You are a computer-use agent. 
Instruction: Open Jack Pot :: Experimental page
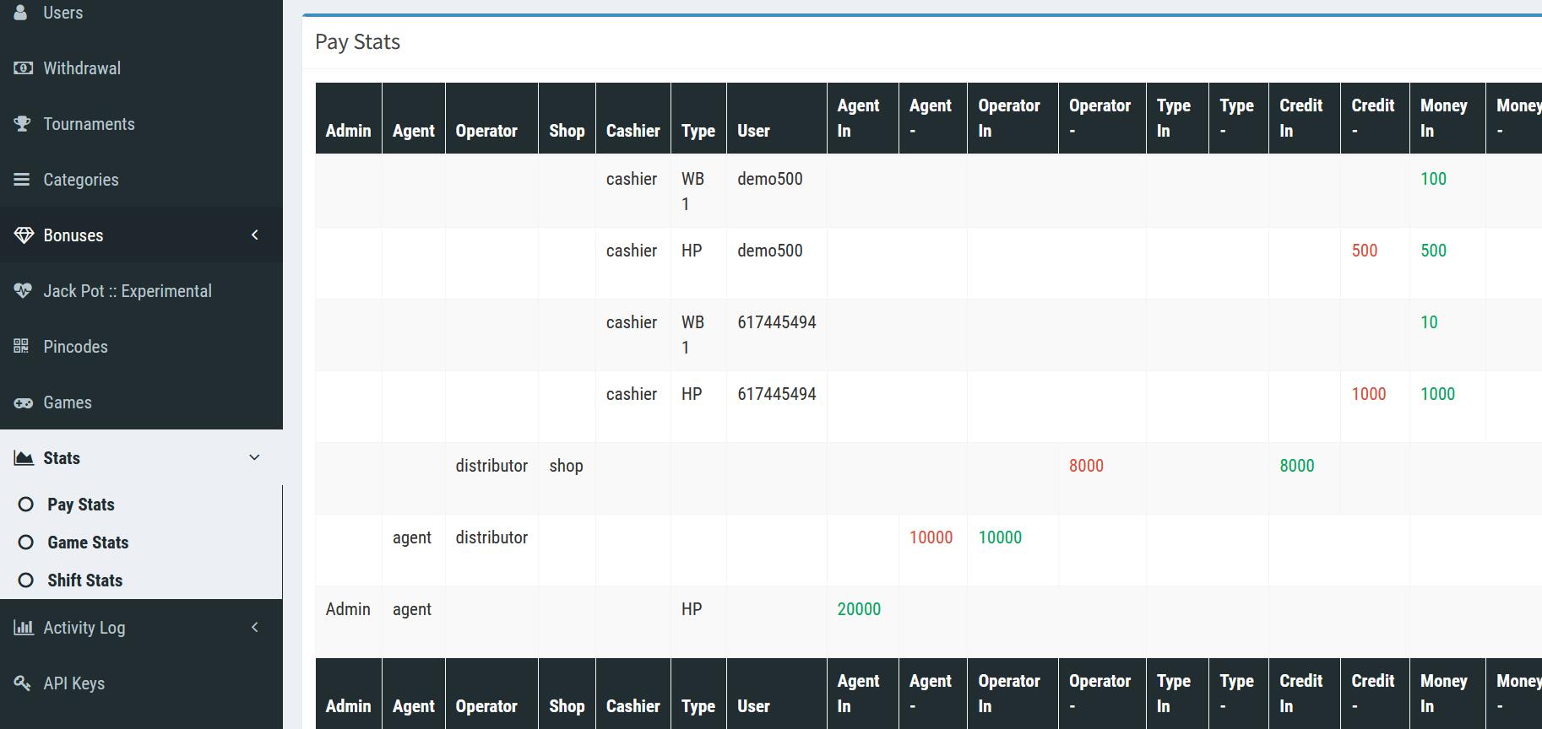pos(141,291)
